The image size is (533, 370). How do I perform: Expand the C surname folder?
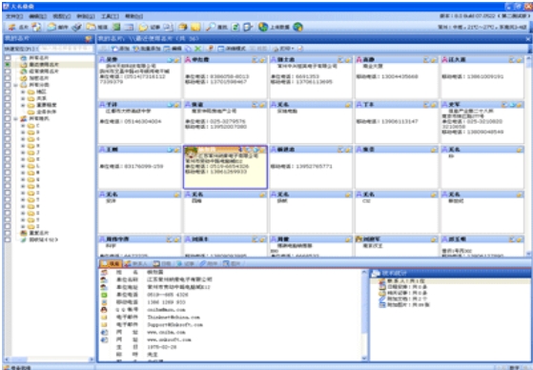point(23,126)
